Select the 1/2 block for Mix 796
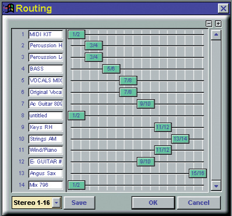This screenshot has width=232, height=216. coord(76,185)
